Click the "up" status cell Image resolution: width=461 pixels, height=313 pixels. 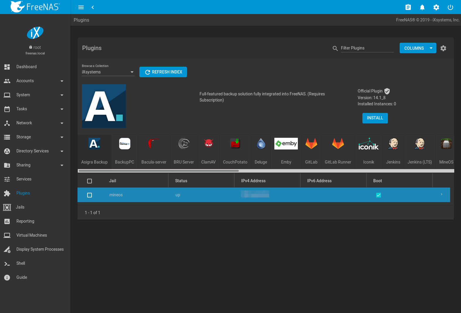178,195
